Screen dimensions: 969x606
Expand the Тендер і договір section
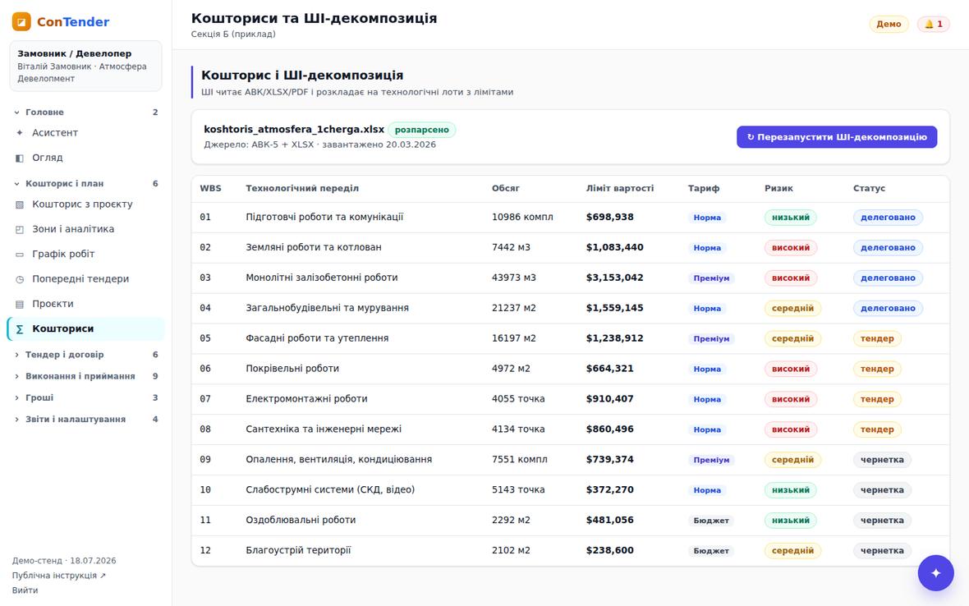tap(86, 355)
